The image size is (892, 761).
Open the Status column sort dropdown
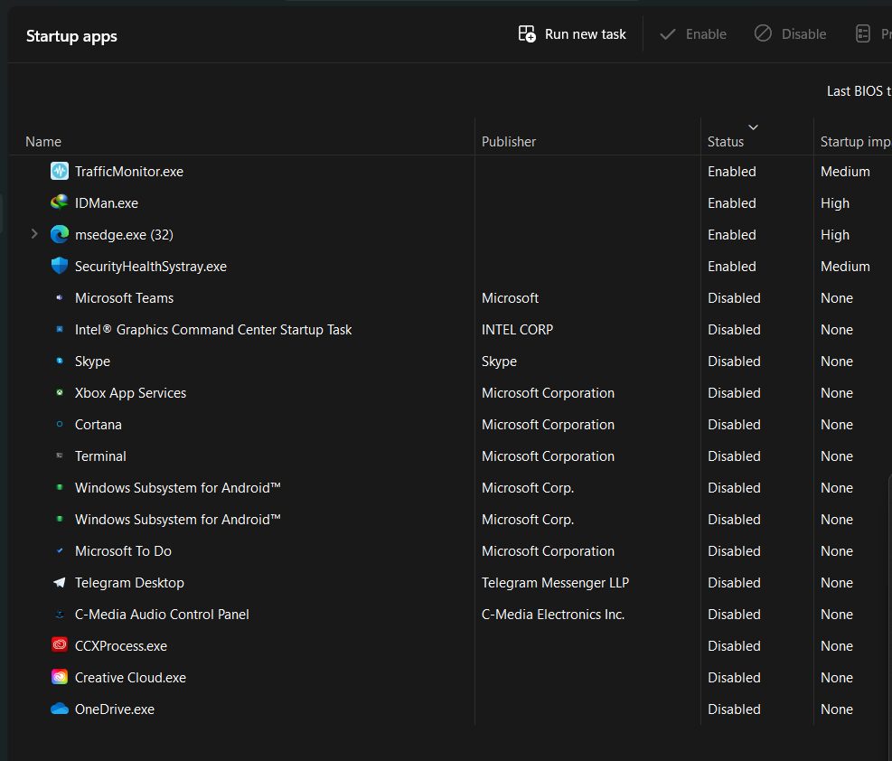click(x=753, y=127)
